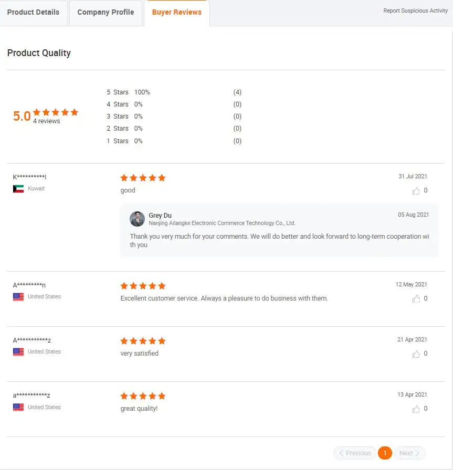Select the Buyer Reviews tab

(177, 13)
